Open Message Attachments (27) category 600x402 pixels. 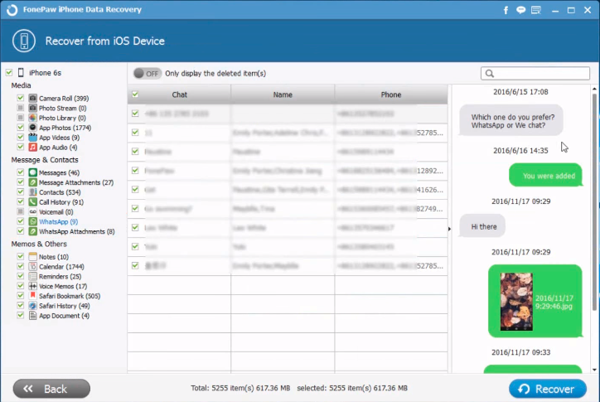(76, 182)
